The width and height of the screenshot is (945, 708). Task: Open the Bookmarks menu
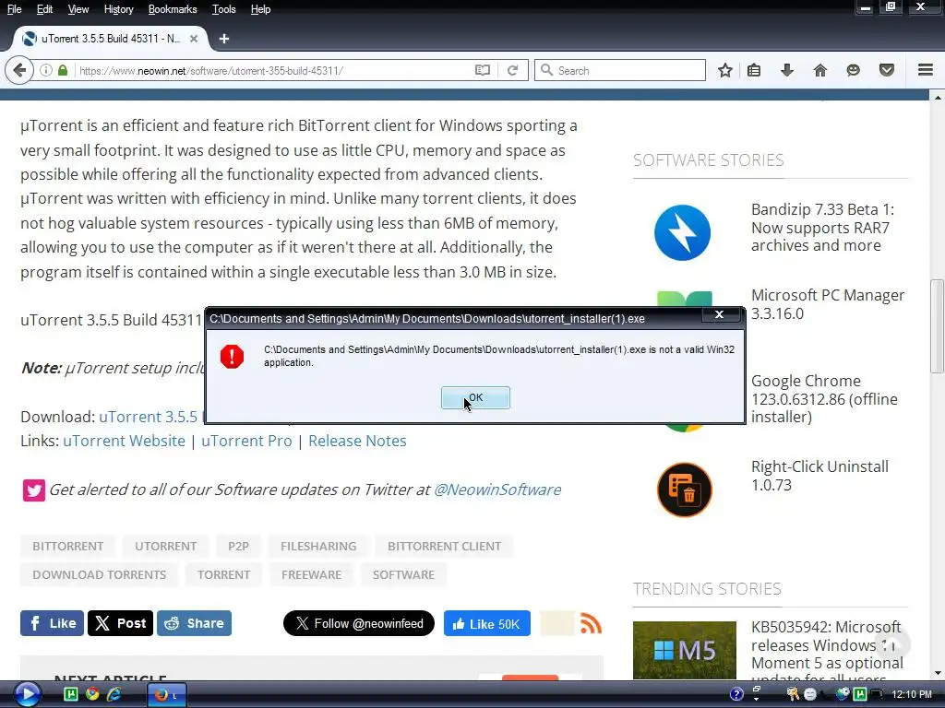click(173, 9)
